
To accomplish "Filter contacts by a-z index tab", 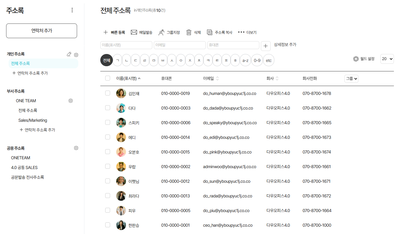I will coord(245,60).
